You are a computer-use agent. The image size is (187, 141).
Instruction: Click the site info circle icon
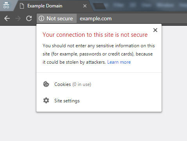[x=41, y=18]
